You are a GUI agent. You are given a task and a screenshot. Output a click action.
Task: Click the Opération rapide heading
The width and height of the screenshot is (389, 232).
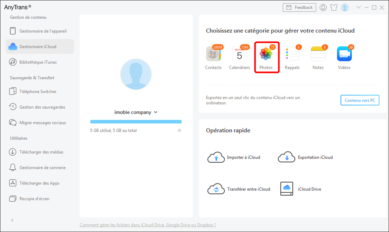[x=228, y=130]
